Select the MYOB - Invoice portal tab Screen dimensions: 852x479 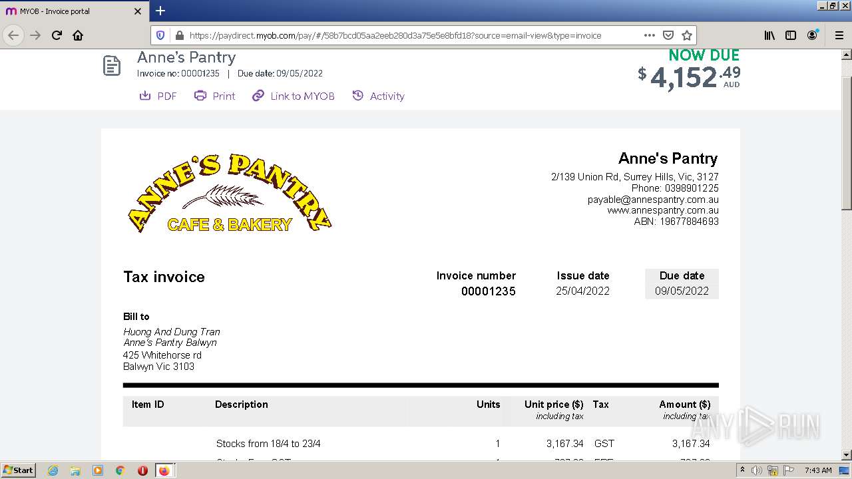75,11
